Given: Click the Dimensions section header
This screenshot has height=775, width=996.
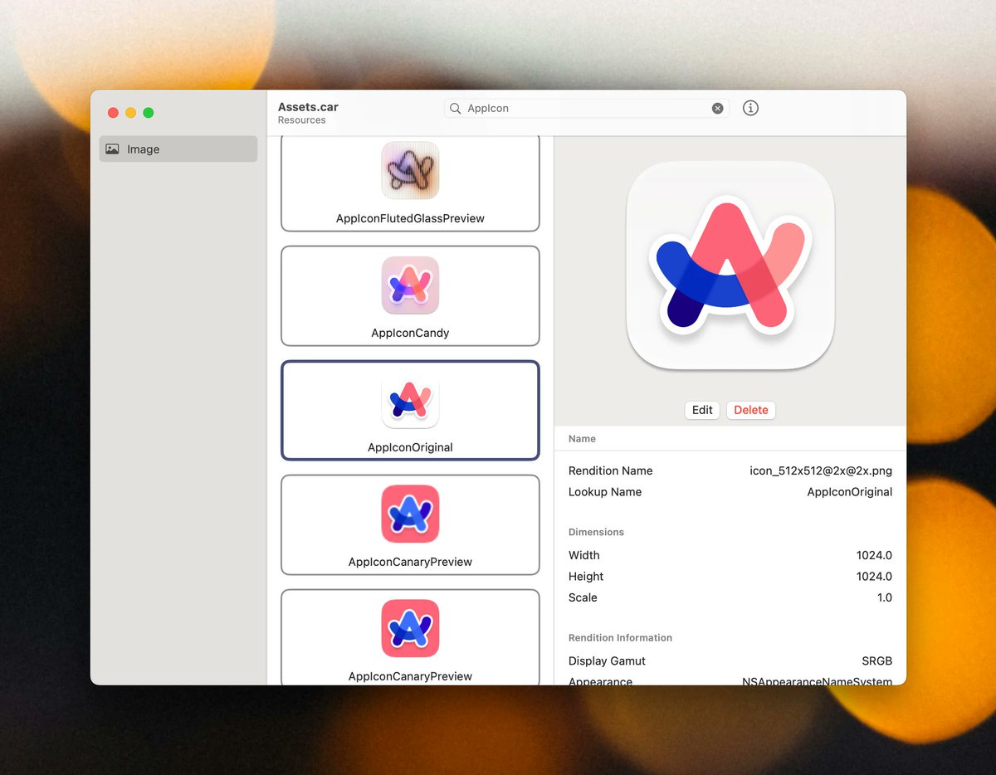Looking at the screenshot, I should tap(596, 532).
